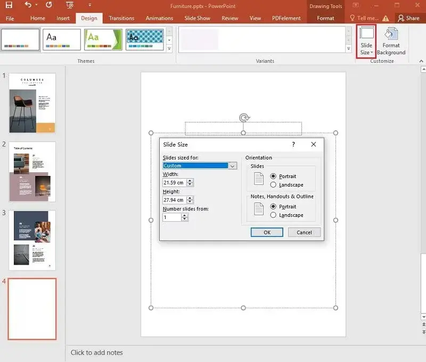Confirm with the OK button
Viewport: 426px width, 362px height.
coord(267,232)
